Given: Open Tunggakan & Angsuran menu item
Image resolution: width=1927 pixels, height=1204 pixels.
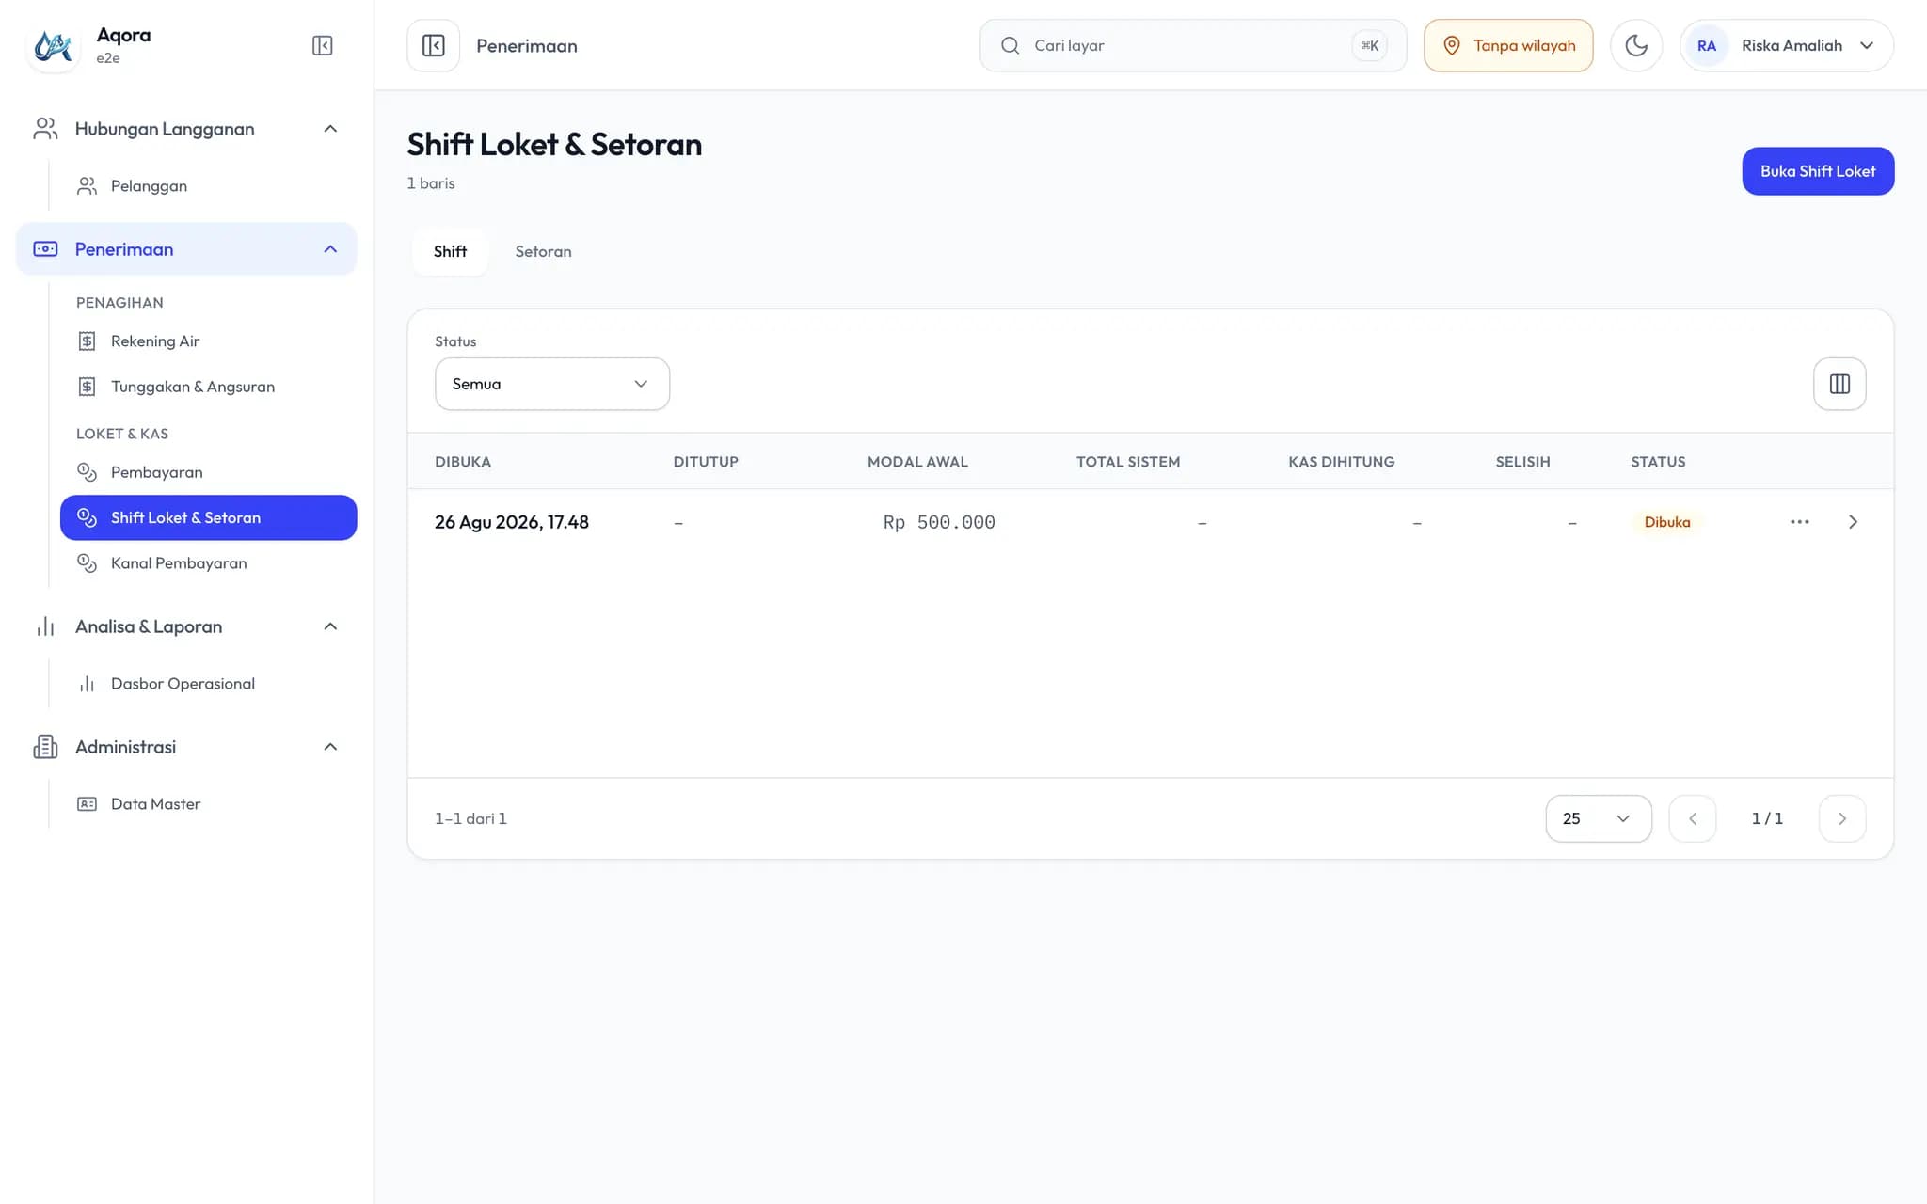Looking at the screenshot, I should (208, 387).
